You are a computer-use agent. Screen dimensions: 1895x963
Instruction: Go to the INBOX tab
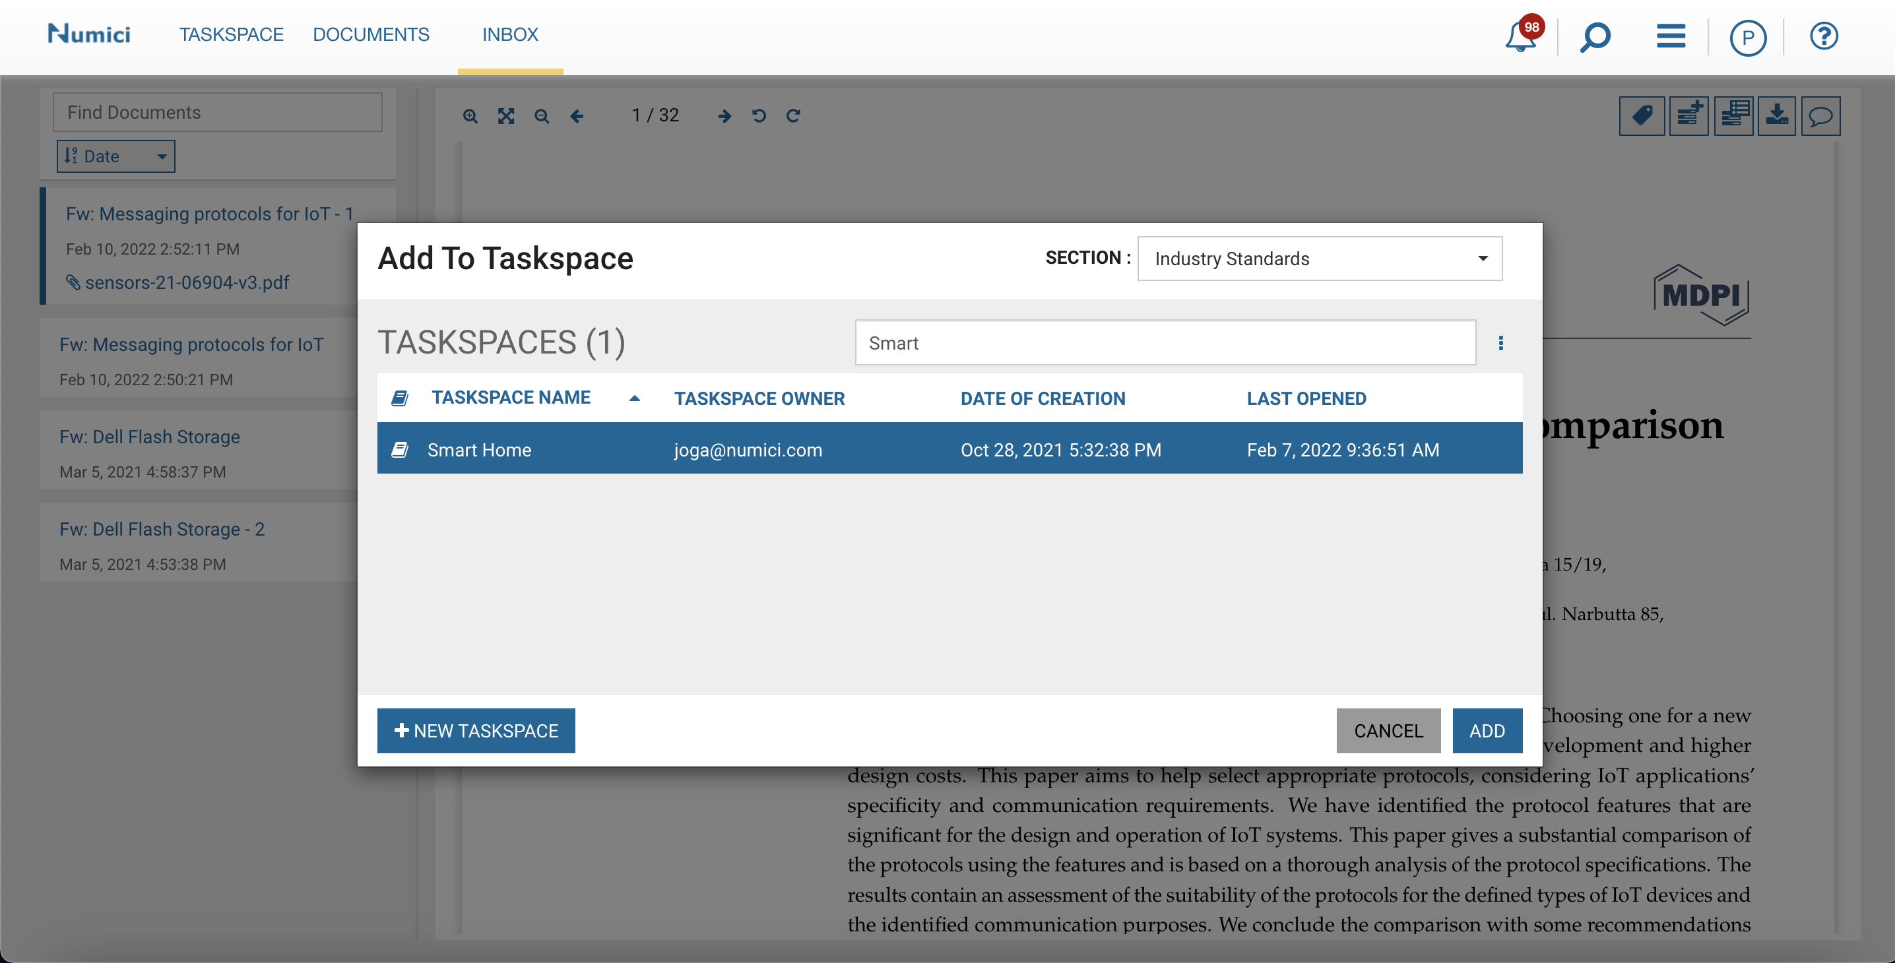pos(510,34)
